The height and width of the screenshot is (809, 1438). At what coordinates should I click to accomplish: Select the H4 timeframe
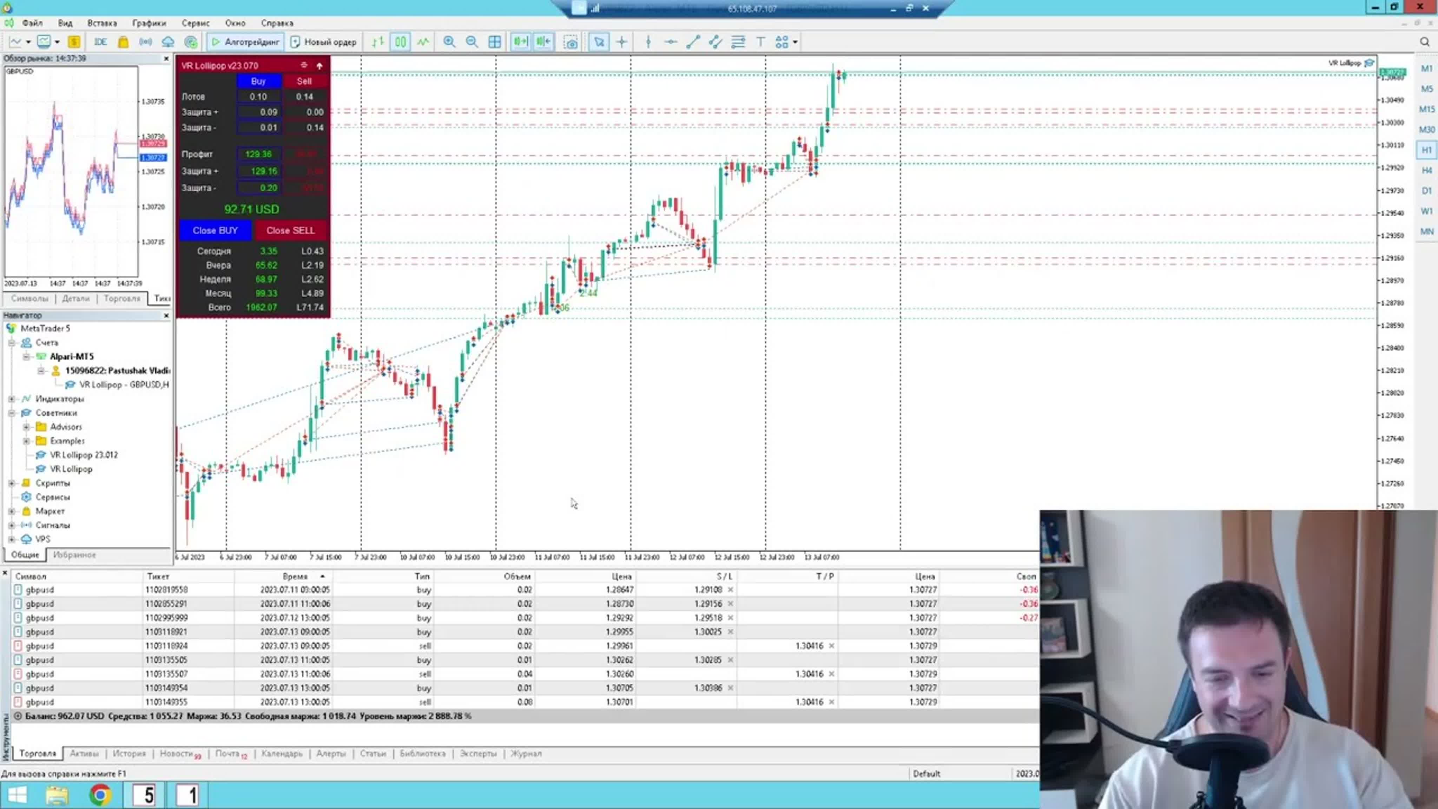pos(1426,170)
